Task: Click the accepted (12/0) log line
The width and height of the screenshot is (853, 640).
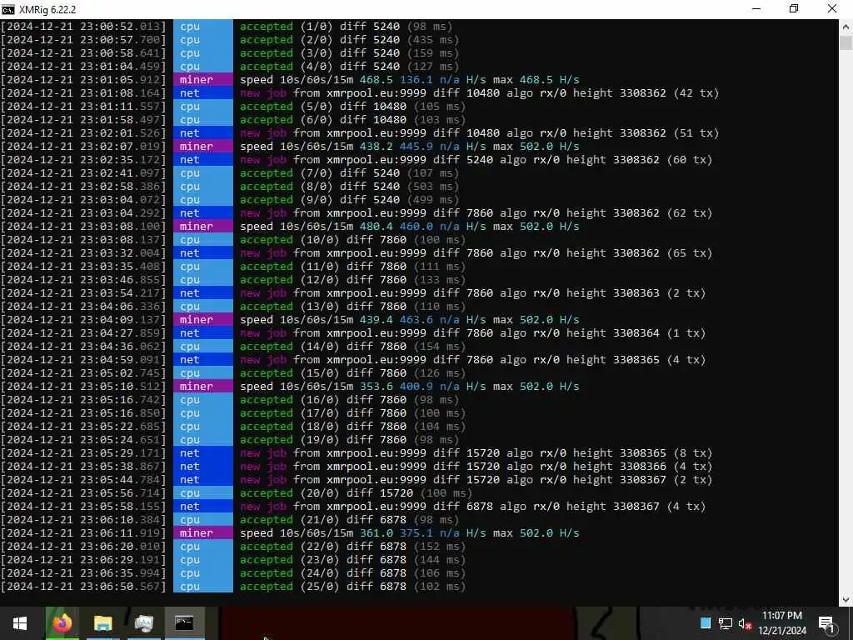Action: click(x=233, y=280)
